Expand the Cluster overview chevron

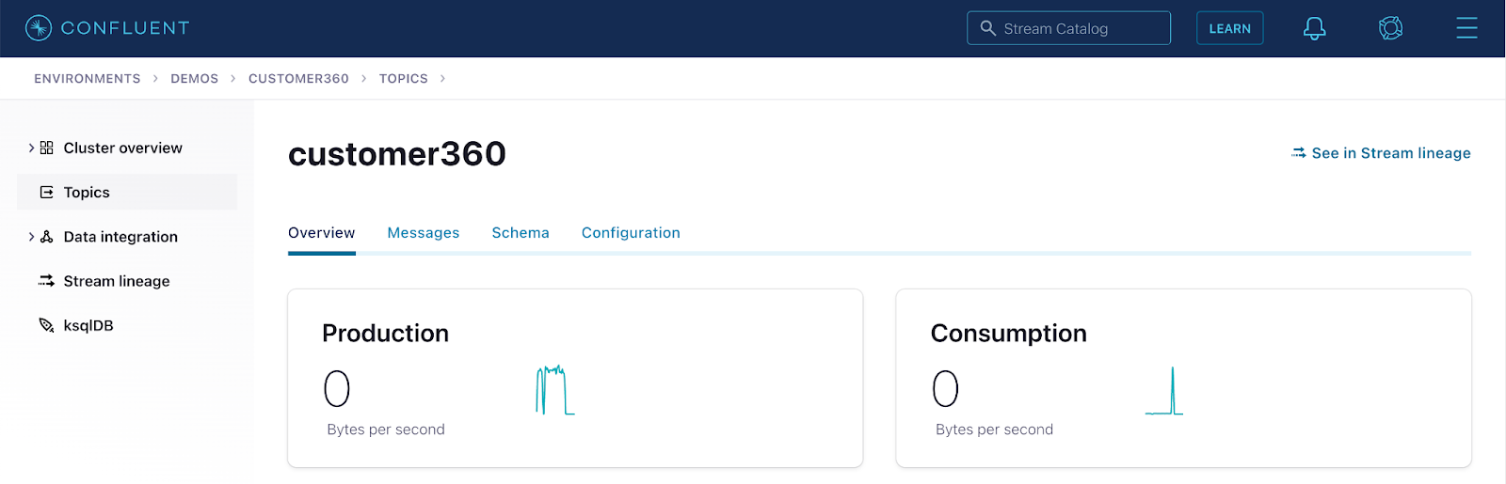[31, 148]
